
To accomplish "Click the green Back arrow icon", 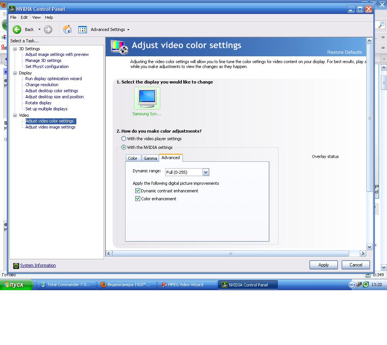I will coord(17,29).
